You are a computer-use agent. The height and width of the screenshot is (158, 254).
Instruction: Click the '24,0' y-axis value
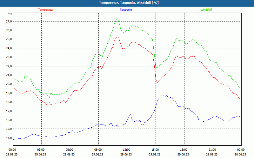(9, 48)
